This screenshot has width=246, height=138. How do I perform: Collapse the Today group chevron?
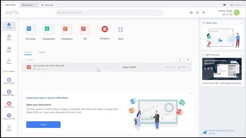25,60
